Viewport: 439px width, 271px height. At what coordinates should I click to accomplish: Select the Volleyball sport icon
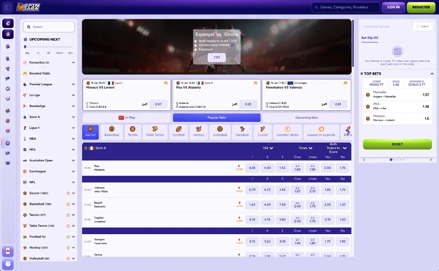220,132
